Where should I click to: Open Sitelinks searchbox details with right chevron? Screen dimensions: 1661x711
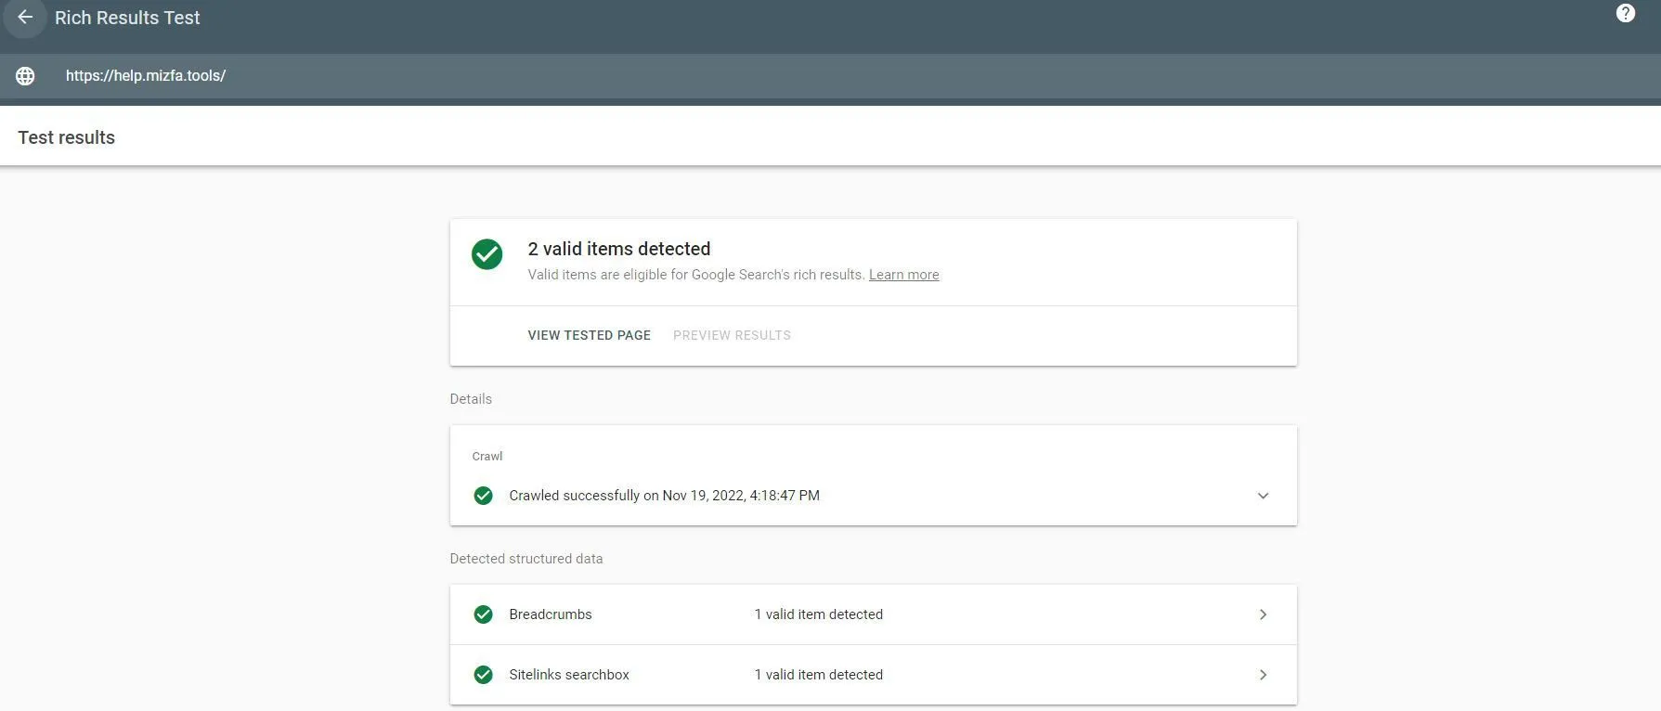coord(1263,675)
